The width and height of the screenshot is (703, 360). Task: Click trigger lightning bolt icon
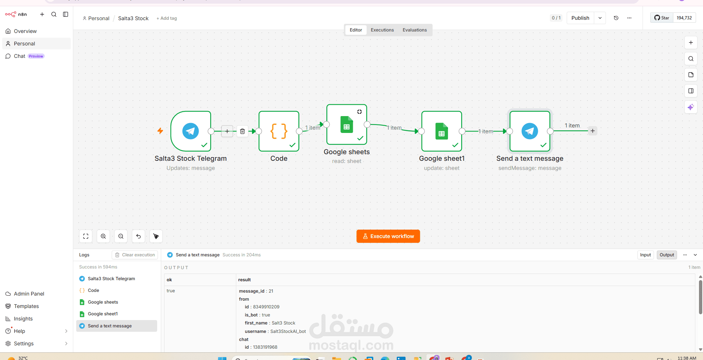point(160,131)
